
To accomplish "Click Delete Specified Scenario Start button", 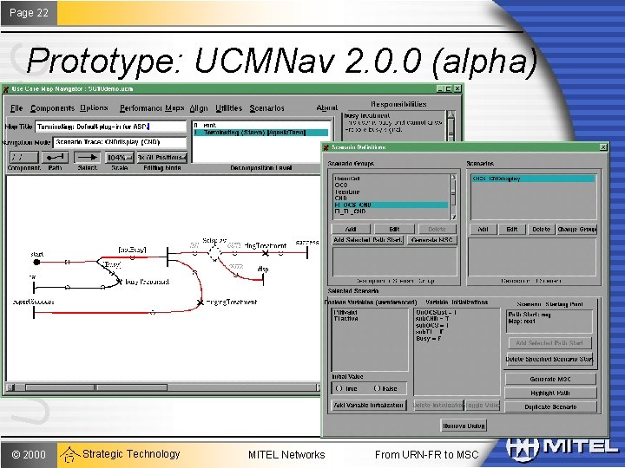I will 550,359.
